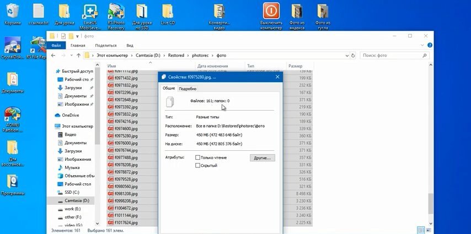Expand the ribbon with the chevron
Image resolution: width=471 pixels, height=234 pixels.
click(423, 45)
